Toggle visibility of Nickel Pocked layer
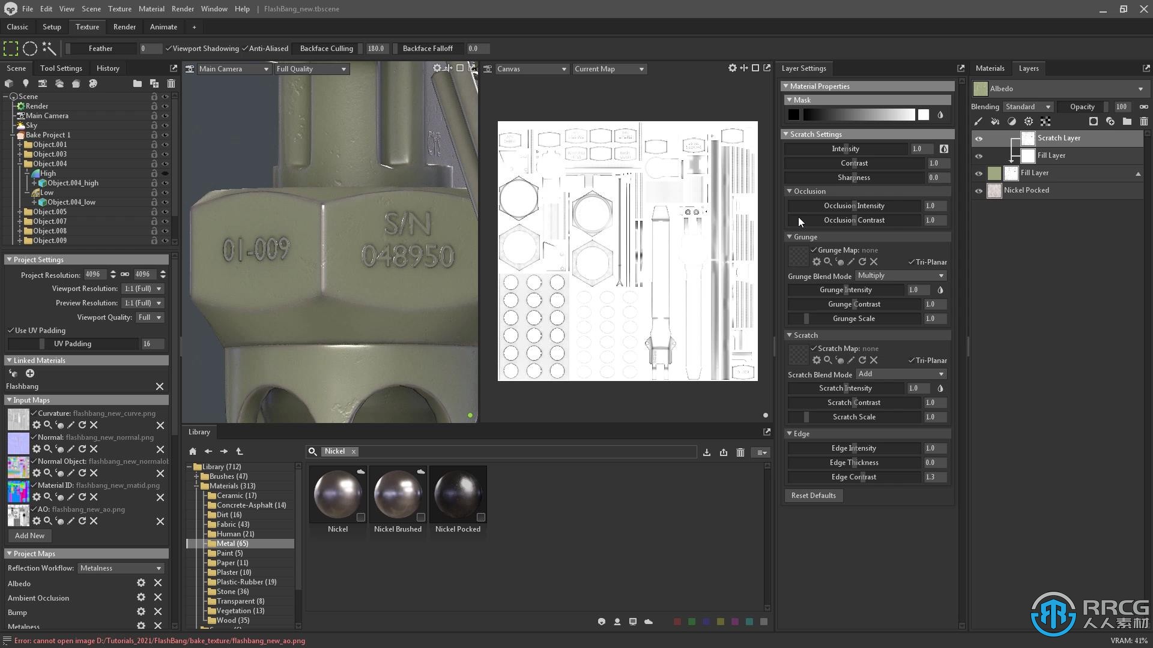Screen dimensions: 1153x648 [979, 190]
